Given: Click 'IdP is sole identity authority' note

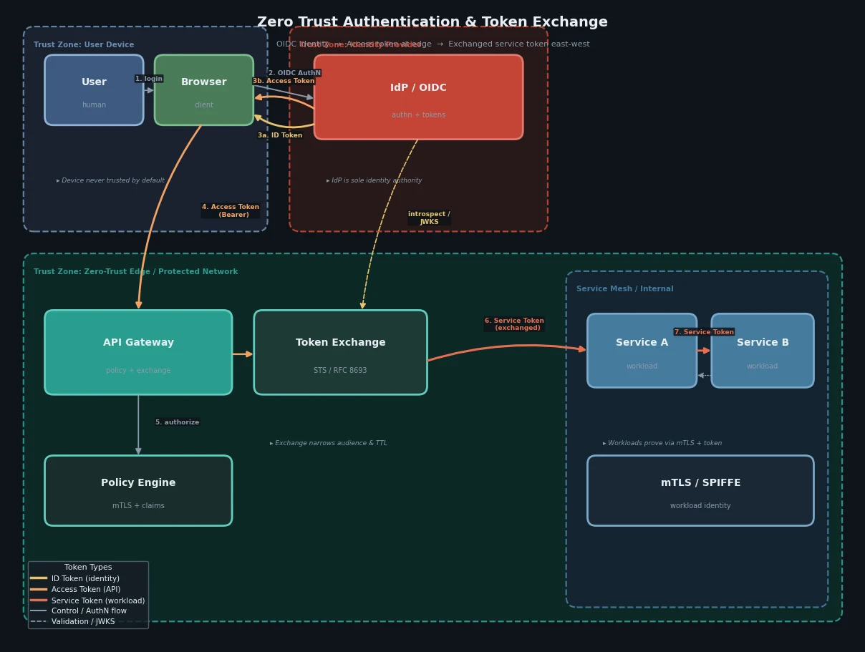Looking at the screenshot, I should tap(374, 180).
